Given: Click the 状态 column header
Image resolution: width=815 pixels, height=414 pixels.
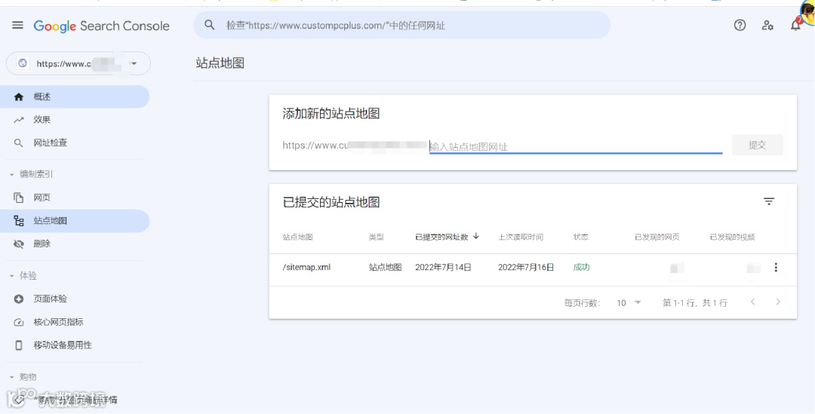Looking at the screenshot, I should [580, 237].
